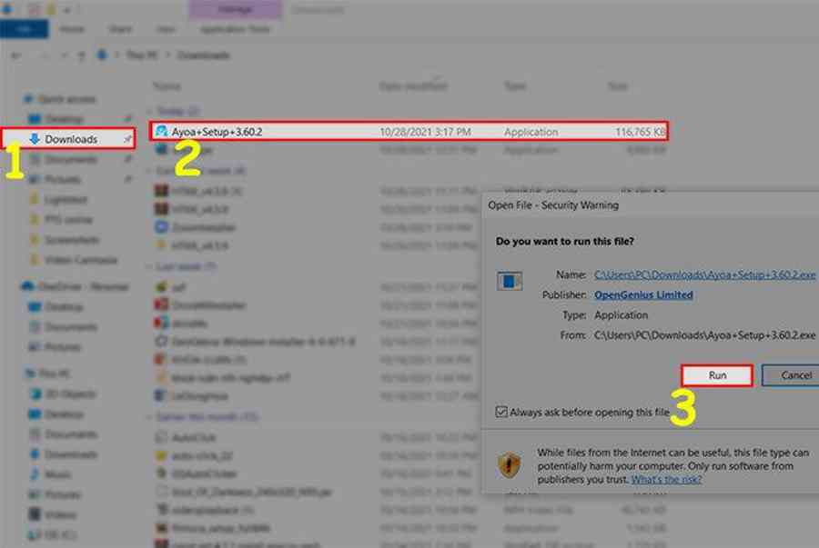819x548 pixels.
Task: Click the Ayoa+Setup+3.60.2 file icon
Action: pos(161,132)
